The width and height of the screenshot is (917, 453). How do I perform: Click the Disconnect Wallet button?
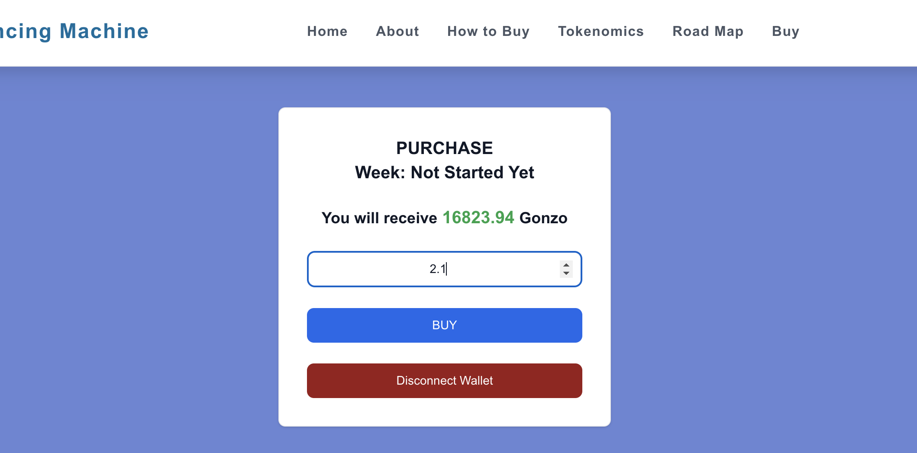tap(445, 381)
